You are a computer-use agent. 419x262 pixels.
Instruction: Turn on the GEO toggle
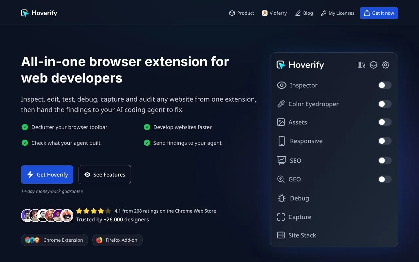click(x=385, y=179)
